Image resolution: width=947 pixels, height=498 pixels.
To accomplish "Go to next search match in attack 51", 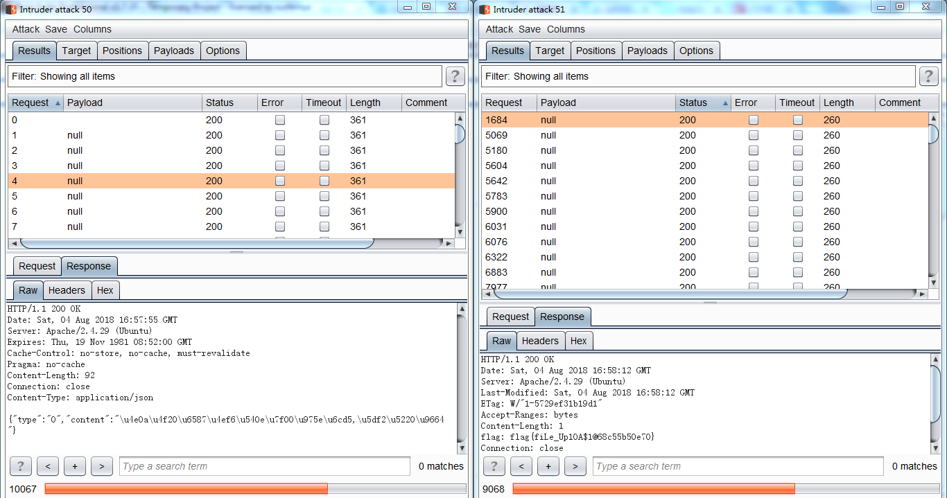I will coord(575,466).
